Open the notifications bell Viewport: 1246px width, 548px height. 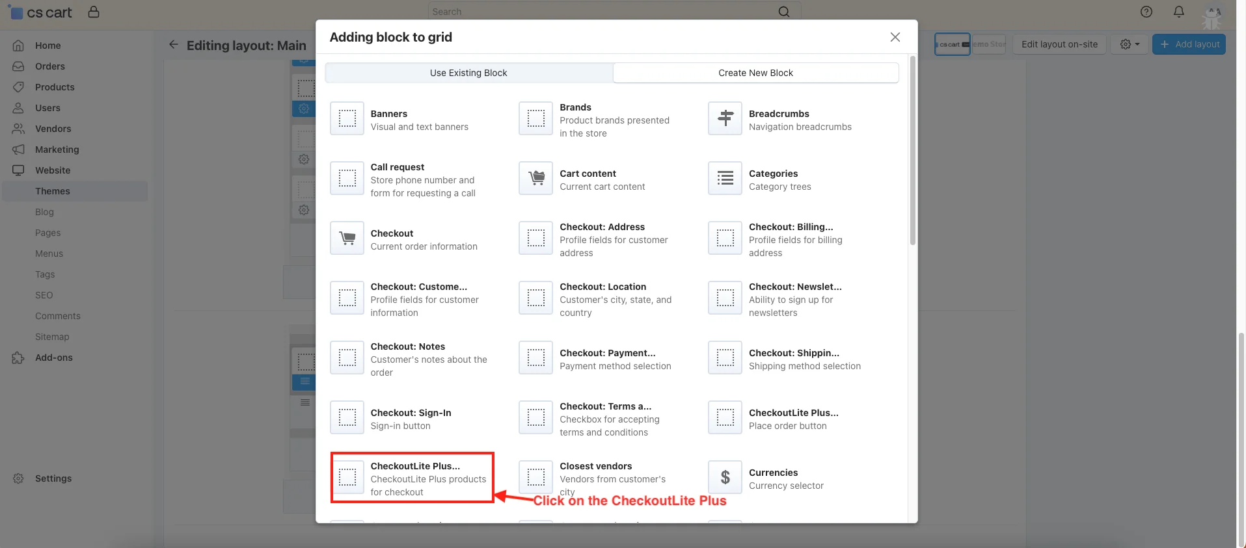coord(1179,12)
